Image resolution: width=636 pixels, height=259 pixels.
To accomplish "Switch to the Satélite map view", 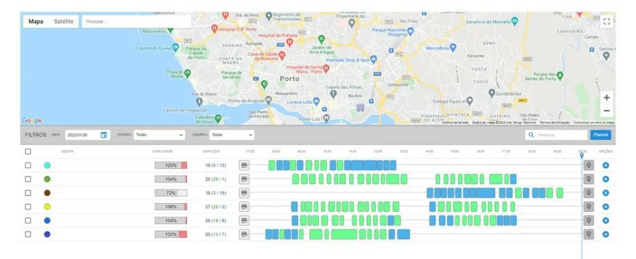I will [63, 22].
